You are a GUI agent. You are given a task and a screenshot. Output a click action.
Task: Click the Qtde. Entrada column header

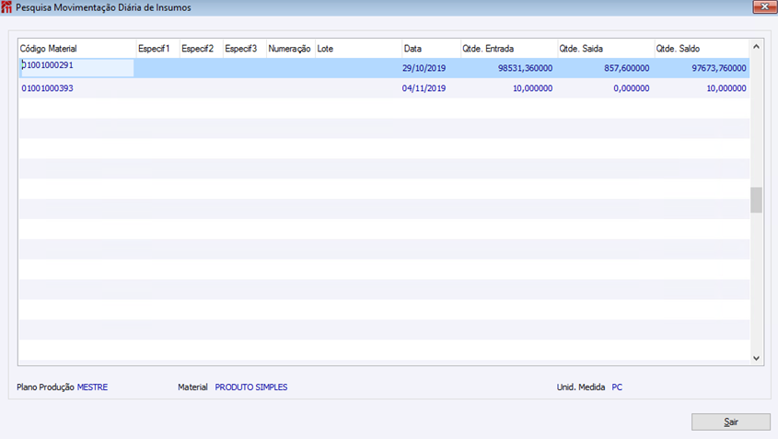(x=509, y=49)
